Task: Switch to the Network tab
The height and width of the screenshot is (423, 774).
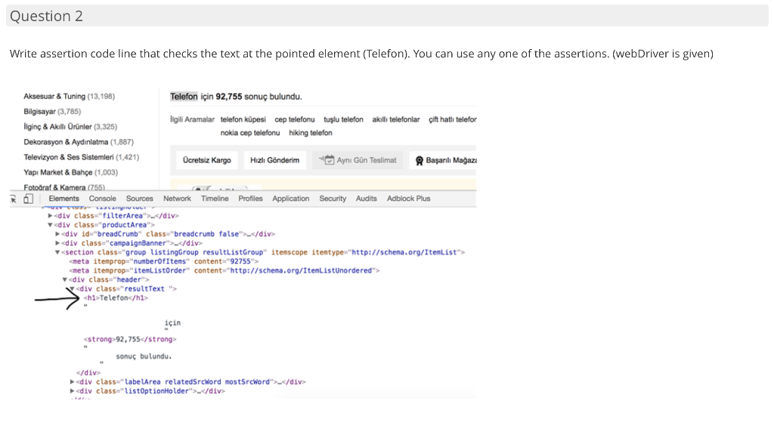Action: [177, 199]
